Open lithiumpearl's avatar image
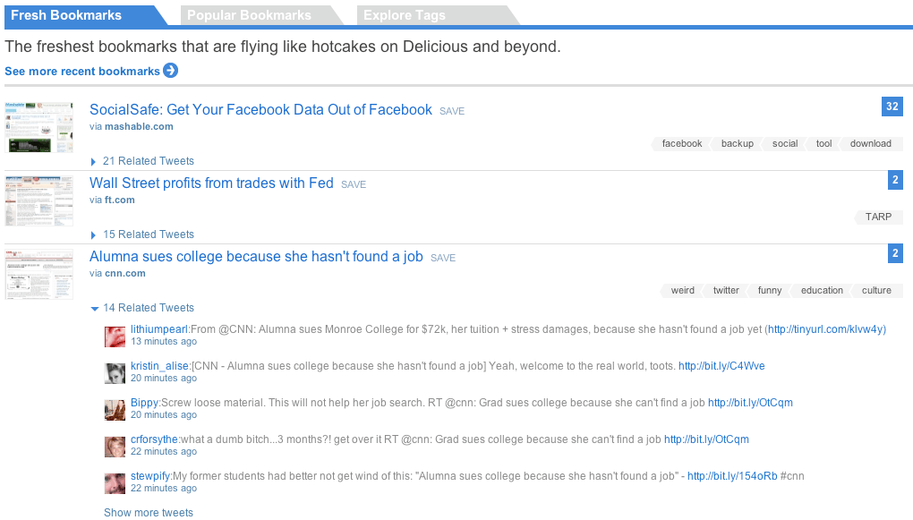The width and height of the screenshot is (913, 520). 115,337
